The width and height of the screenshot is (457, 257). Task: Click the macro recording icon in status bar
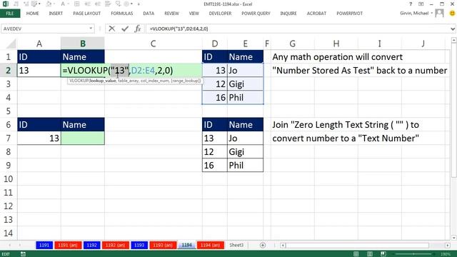tap(23, 254)
